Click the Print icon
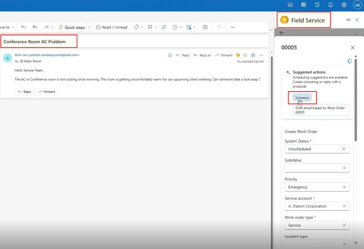Image resolution: width=364 pixels, height=249 pixels. (205, 27)
